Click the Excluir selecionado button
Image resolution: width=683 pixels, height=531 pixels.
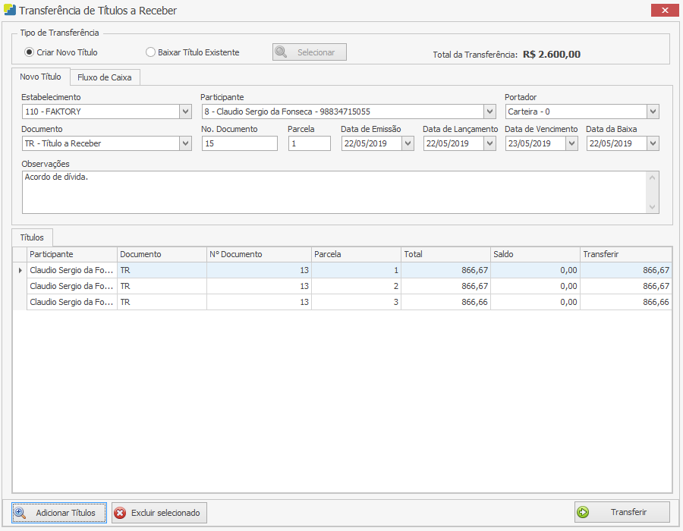coord(159,513)
